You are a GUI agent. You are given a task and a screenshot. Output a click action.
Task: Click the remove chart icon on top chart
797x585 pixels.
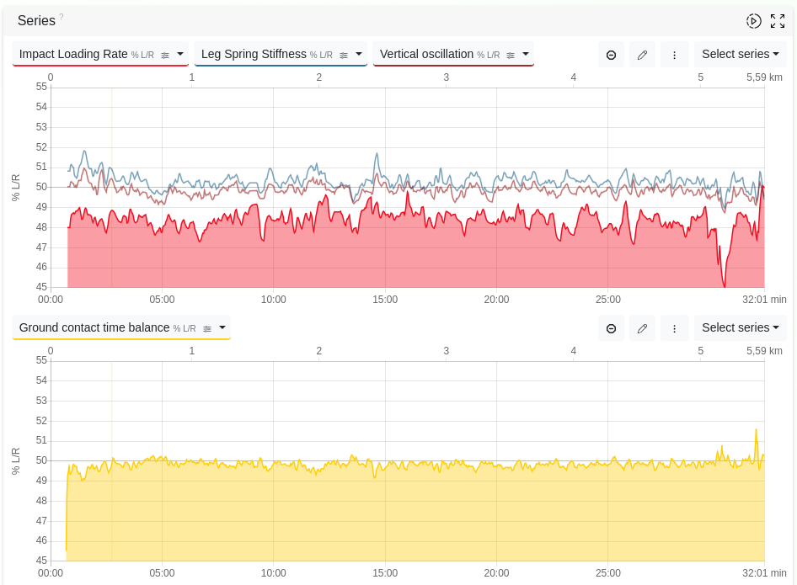(611, 55)
